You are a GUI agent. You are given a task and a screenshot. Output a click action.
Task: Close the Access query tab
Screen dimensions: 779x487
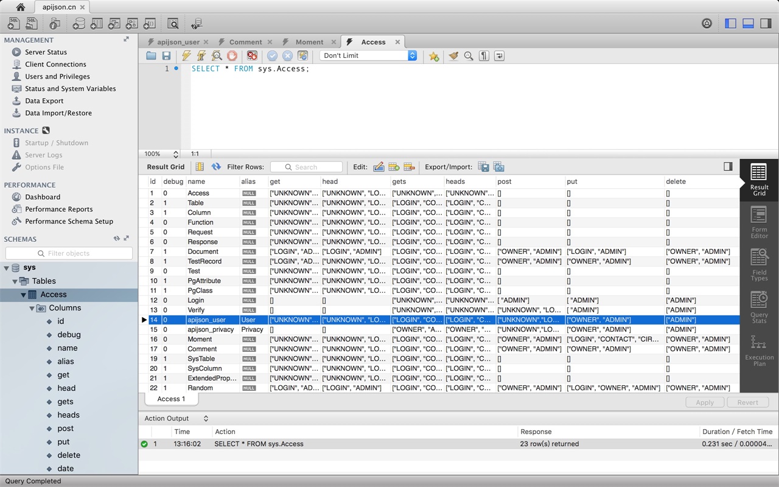(397, 42)
